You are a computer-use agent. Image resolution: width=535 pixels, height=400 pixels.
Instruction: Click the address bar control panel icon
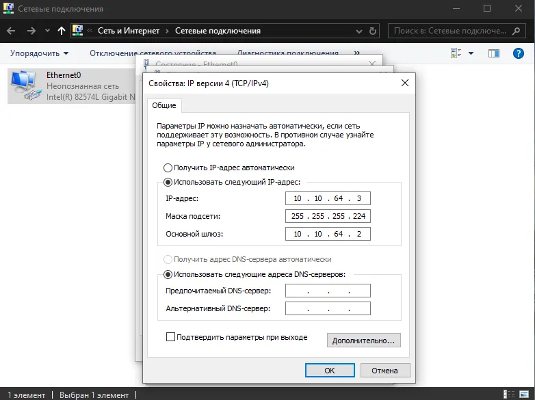[x=78, y=31]
